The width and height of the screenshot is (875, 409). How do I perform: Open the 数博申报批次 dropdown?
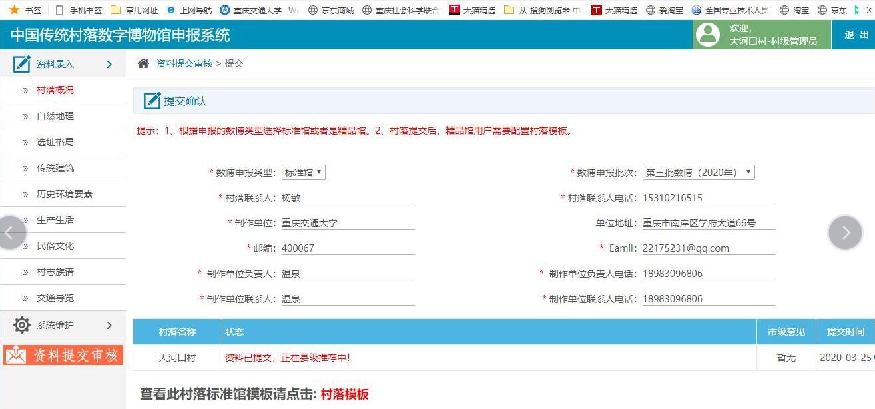[x=698, y=173]
